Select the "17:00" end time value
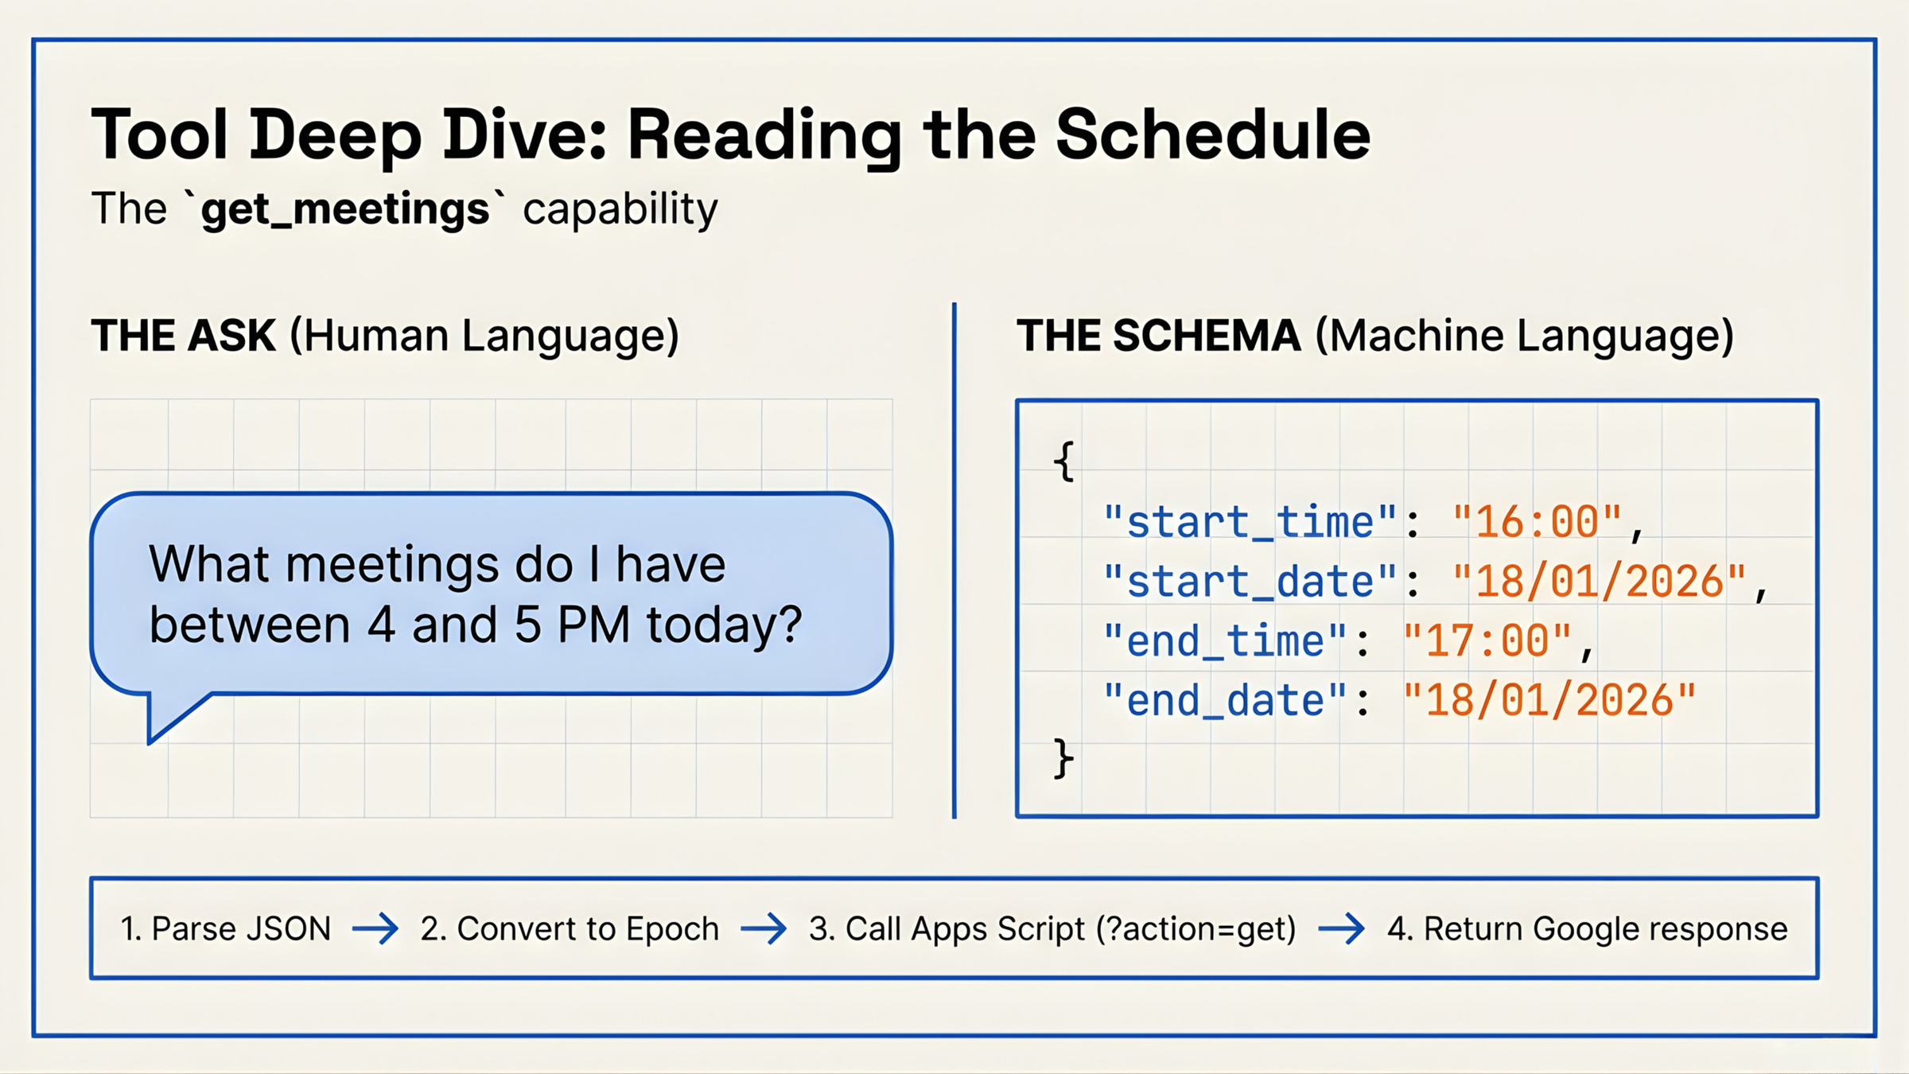Screen dimensions: 1909x1074 tap(1487, 641)
